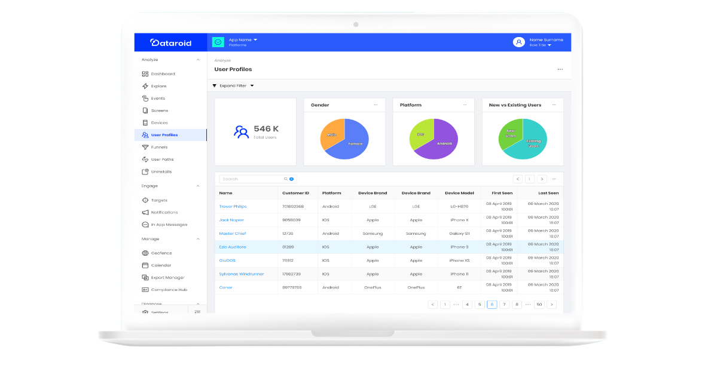Screen dimensions: 708x371
Task: Select the In App Messages icon
Action: (145, 224)
